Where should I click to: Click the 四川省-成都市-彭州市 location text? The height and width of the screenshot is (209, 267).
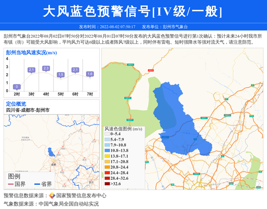point(28,110)
